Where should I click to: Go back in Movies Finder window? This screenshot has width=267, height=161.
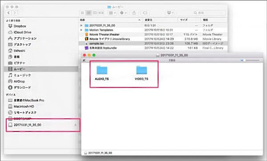(x=9, y=13)
